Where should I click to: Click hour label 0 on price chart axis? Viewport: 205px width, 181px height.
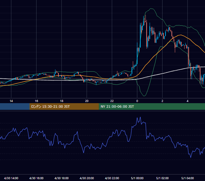[x=137, y=101]
